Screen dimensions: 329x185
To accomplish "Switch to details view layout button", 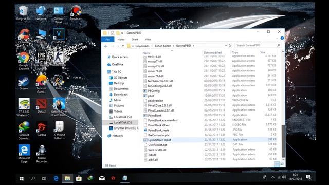I will (277, 164).
